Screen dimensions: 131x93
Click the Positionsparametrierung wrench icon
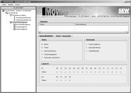tap(14, 20)
